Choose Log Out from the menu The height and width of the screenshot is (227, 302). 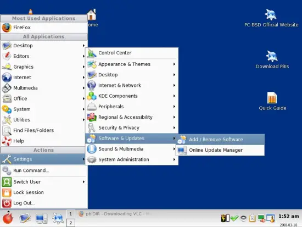tap(44, 203)
